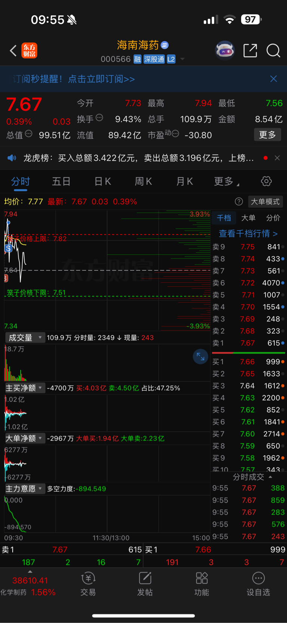Select the 卖6 row at 7.72

pos(248,283)
